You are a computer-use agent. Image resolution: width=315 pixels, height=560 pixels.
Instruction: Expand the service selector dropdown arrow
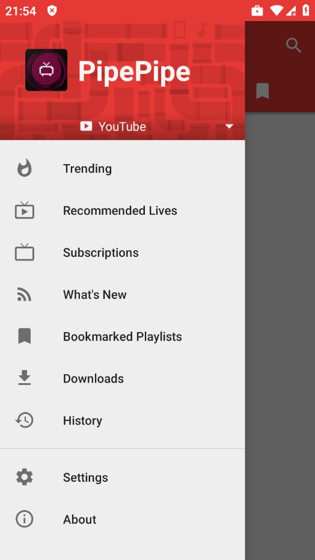(x=229, y=126)
